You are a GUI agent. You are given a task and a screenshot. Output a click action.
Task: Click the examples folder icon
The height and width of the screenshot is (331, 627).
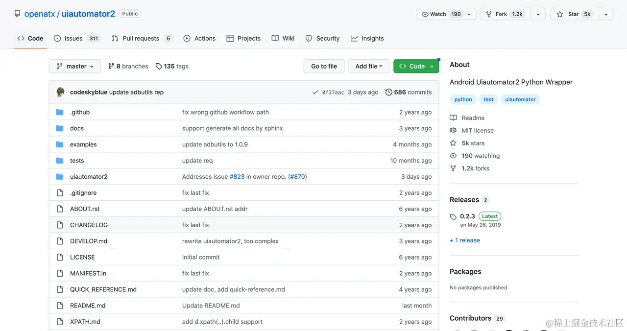(x=60, y=144)
